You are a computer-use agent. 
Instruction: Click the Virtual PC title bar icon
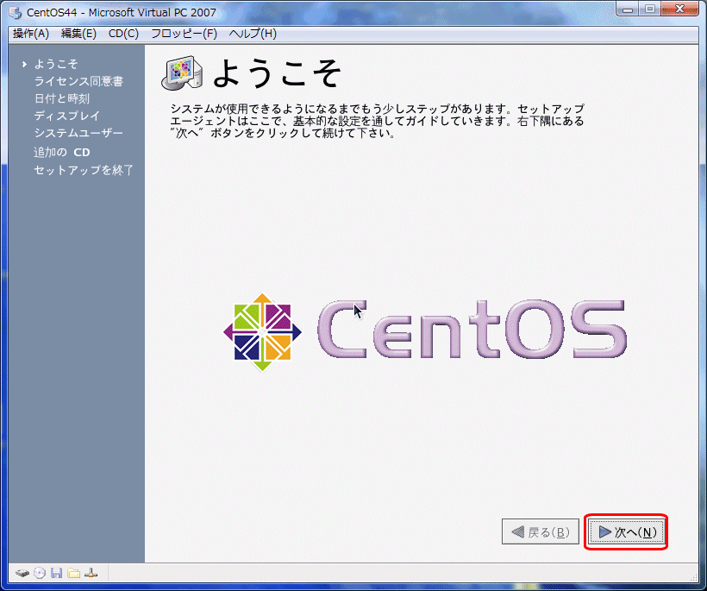(16, 12)
